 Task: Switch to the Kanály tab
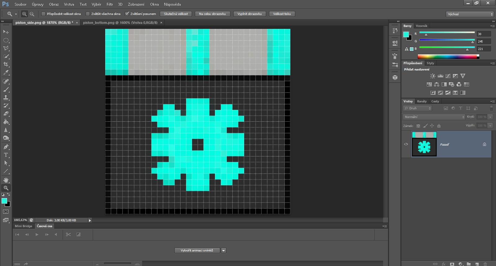click(x=422, y=101)
